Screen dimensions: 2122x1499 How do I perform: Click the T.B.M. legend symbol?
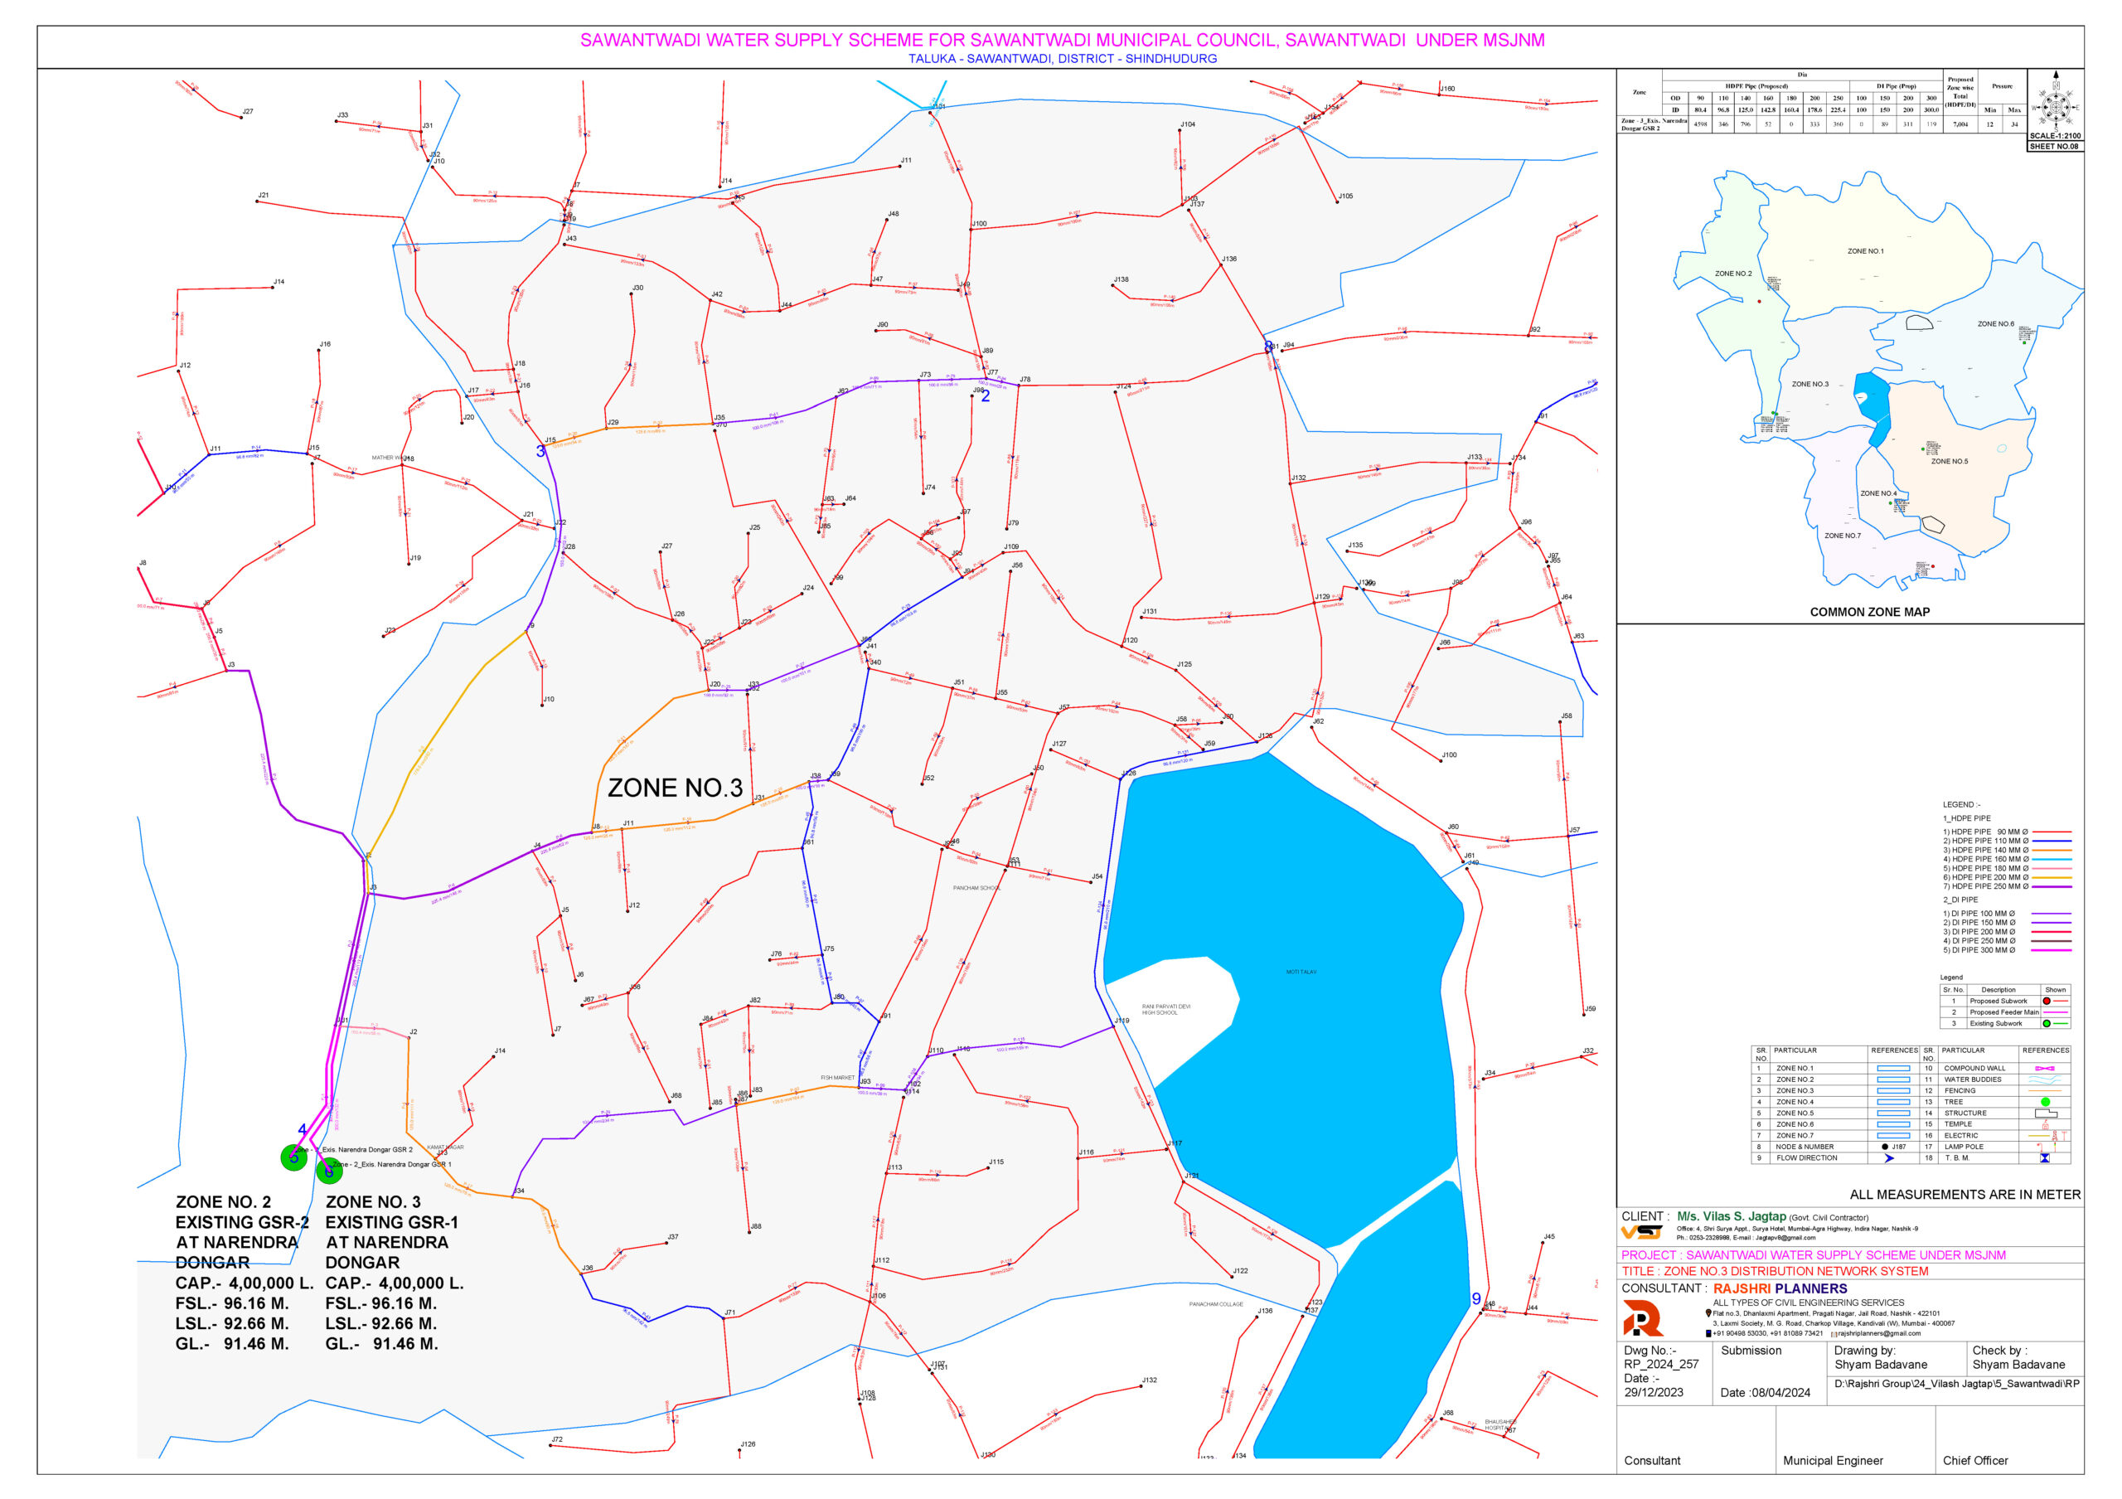[2045, 1158]
